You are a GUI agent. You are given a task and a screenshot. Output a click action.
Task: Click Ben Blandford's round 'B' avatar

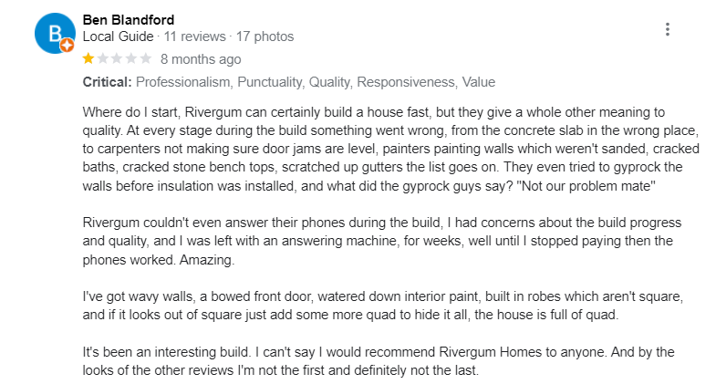(53, 35)
